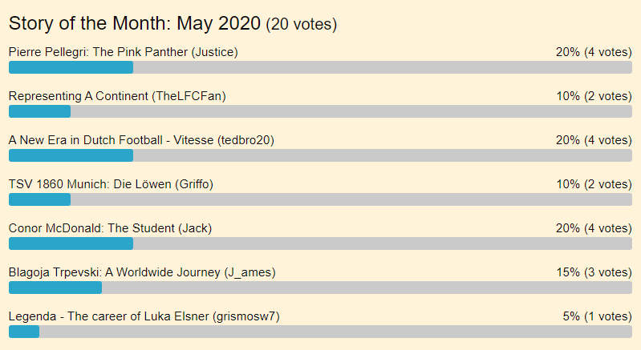
Task: Click the Legenda story vote bar
Action: point(320,332)
